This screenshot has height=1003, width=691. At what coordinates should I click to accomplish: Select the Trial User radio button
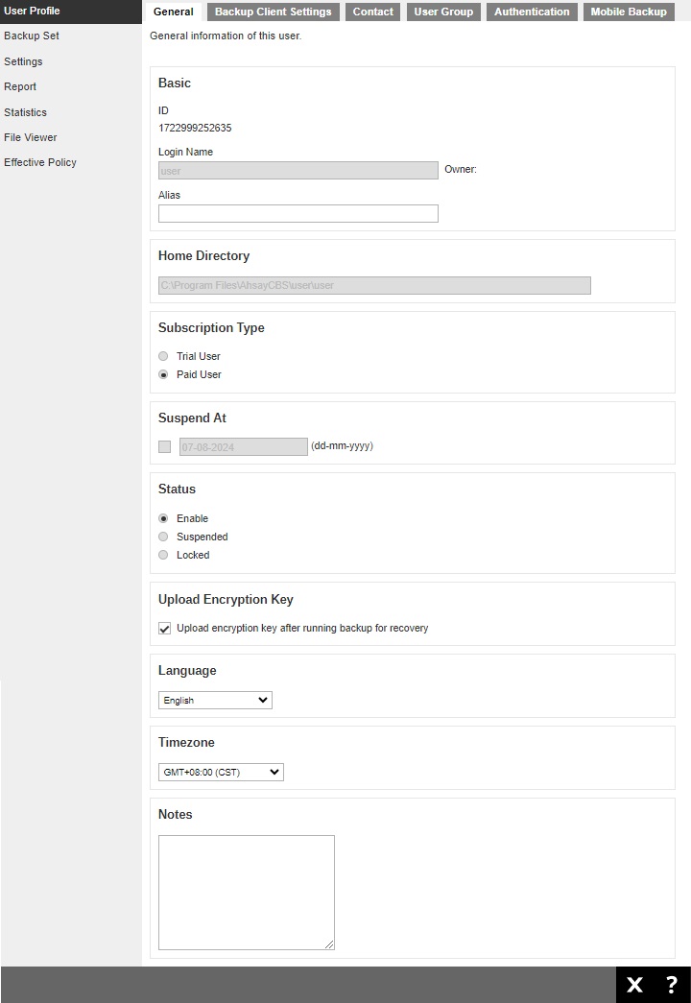point(163,355)
